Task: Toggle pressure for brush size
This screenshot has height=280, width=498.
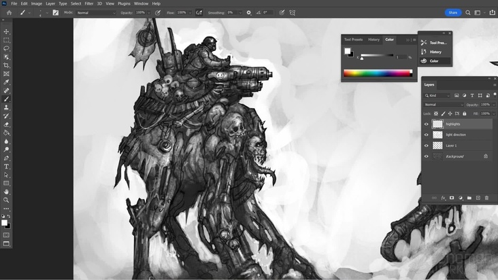Action: [x=282, y=13]
